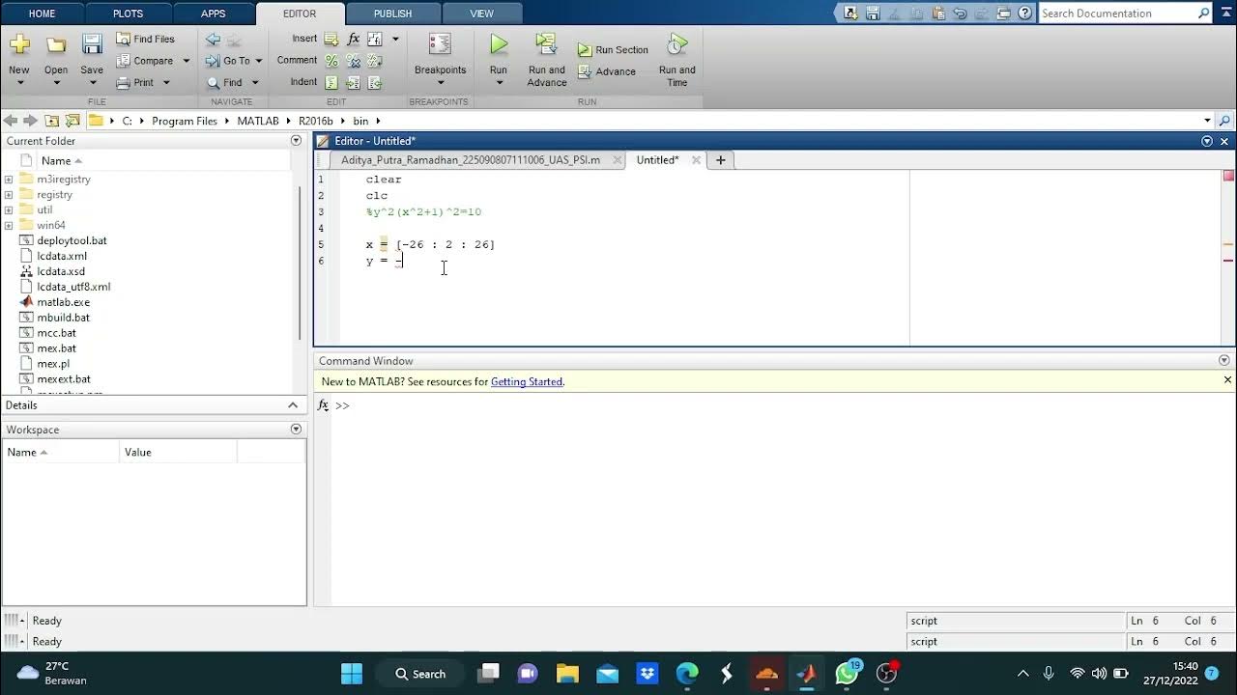Switch to the VIEW tab

(481, 14)
